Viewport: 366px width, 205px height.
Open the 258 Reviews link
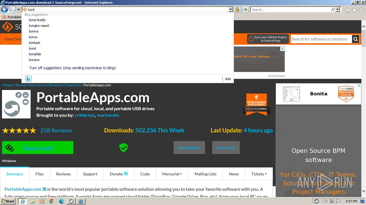(56, 130)
